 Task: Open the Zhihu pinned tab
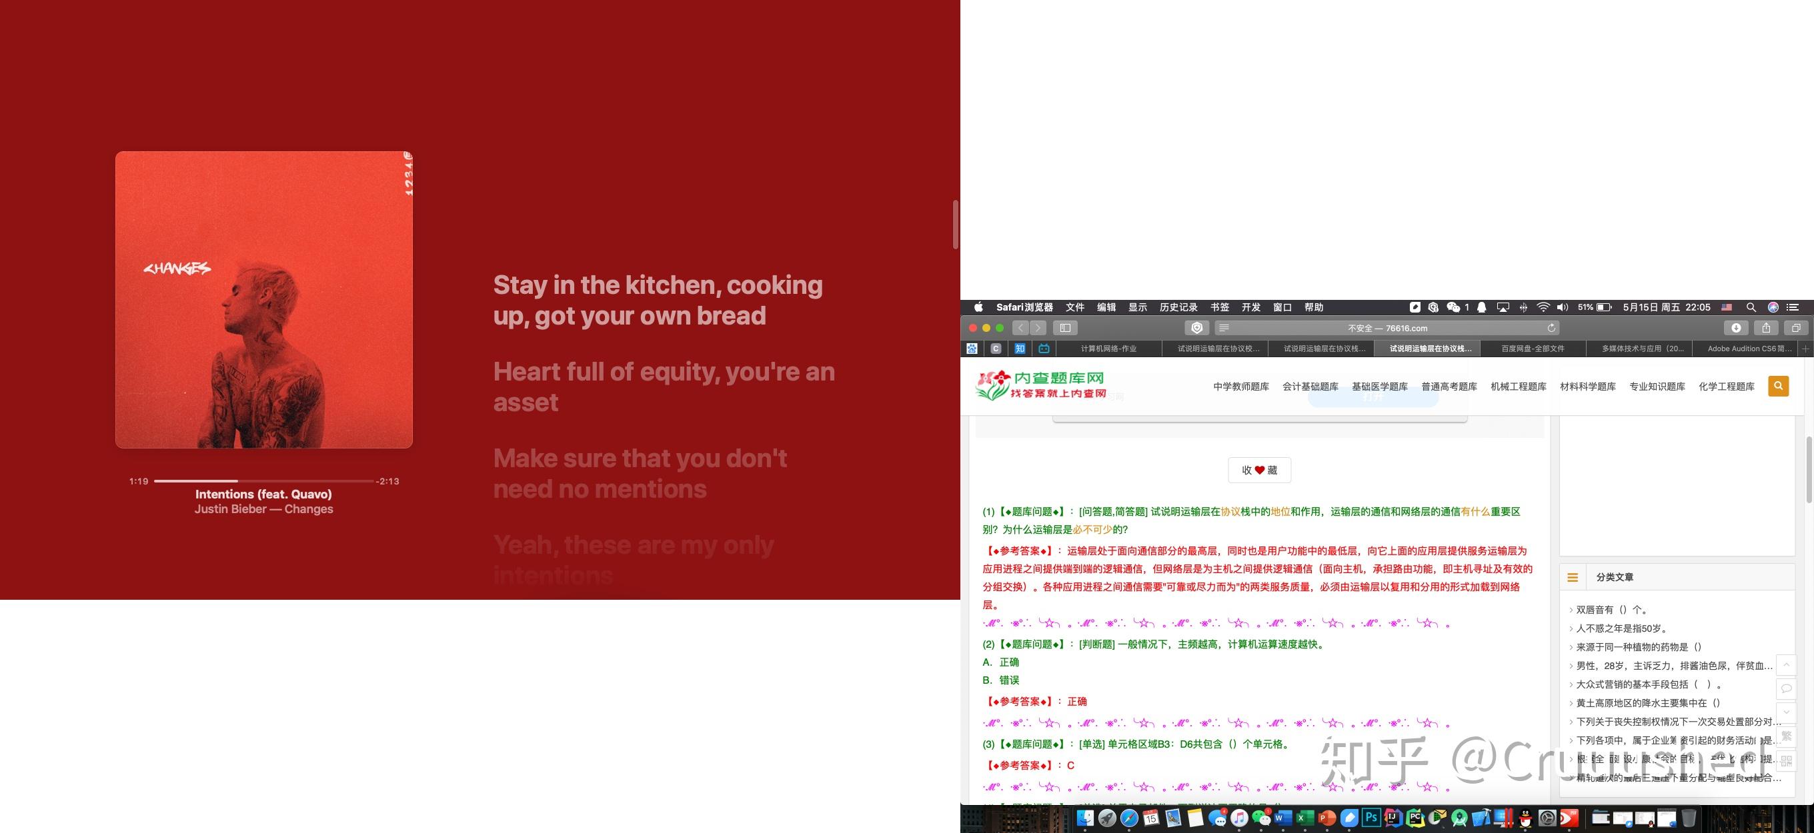(x=1020, y=349)
